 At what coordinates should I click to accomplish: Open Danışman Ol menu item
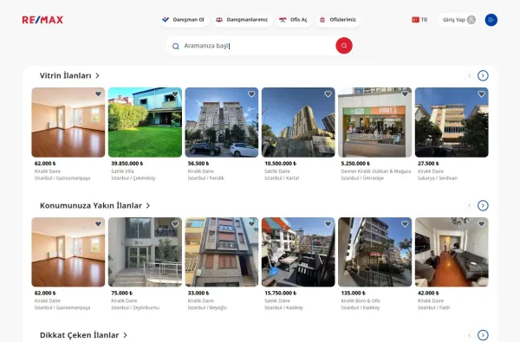pos(183,20)
